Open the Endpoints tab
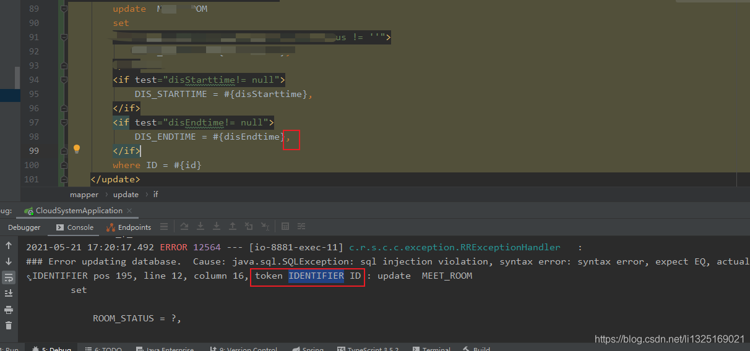 (x=129, y=227)
